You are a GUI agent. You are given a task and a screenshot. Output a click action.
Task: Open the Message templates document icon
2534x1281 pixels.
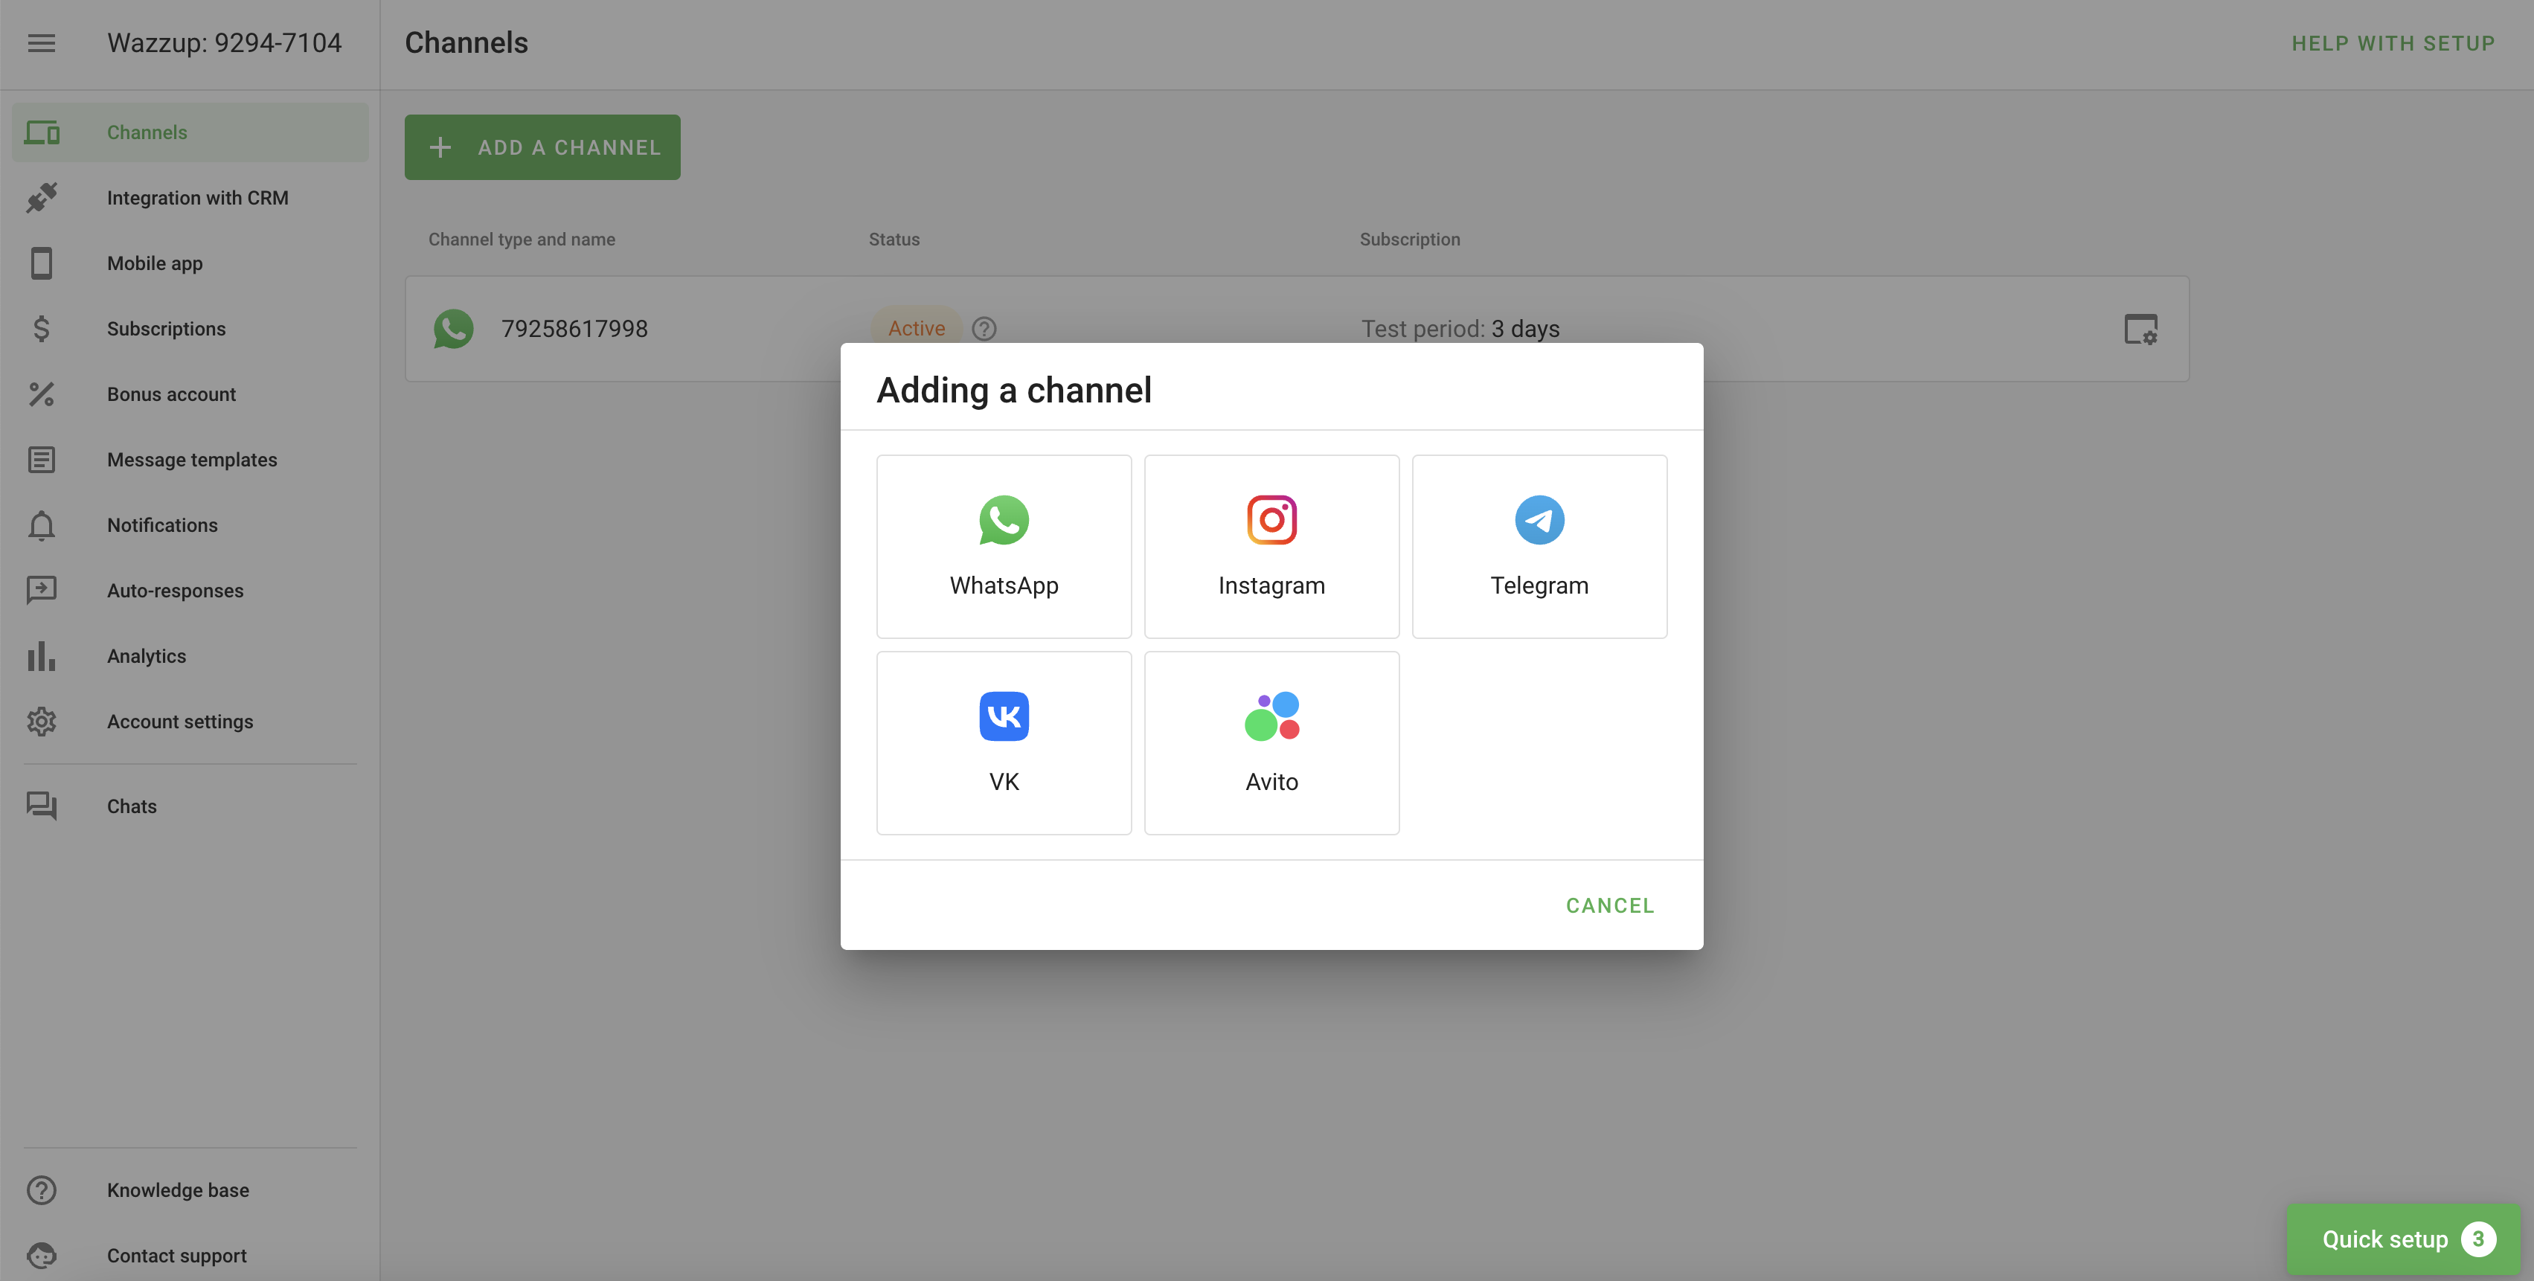point(42,460)
